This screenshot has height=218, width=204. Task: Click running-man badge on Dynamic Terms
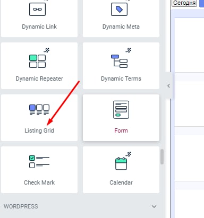coord(129,50)
